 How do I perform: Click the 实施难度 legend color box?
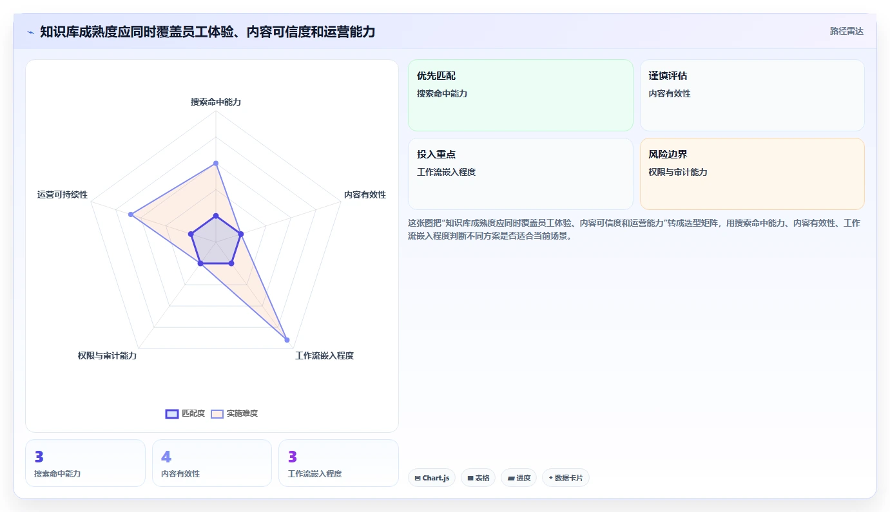217,414
